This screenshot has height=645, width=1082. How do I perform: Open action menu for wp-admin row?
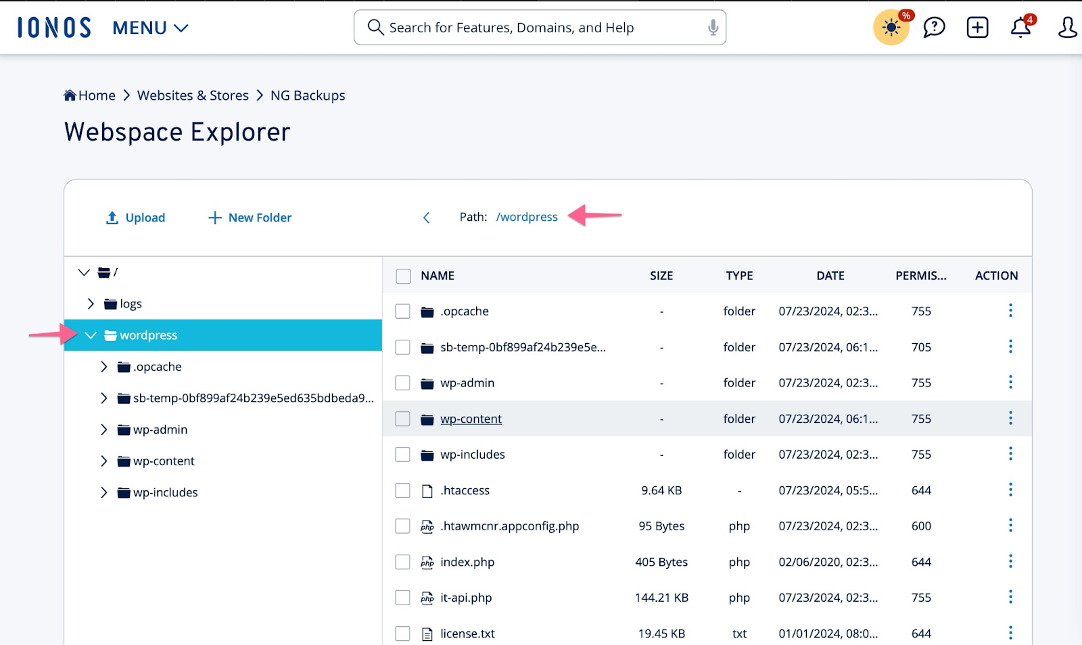point(1010,382)
